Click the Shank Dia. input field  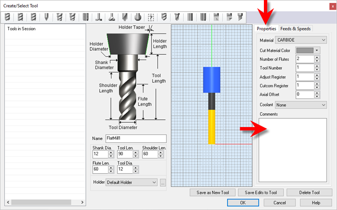click(100, 154)
